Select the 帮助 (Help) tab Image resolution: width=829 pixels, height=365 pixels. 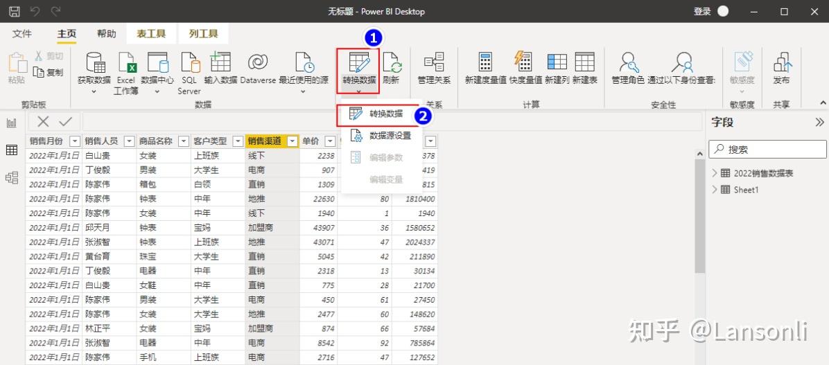coord(106,34)
